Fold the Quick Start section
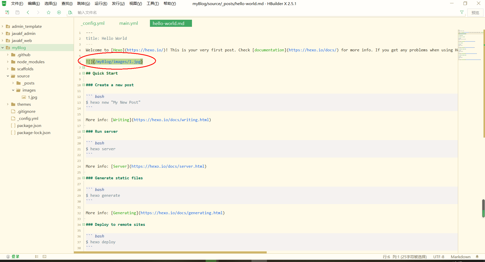485x262 pixels. [x=84, y=73]
